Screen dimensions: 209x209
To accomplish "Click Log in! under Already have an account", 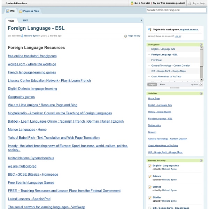I will click(178, 36).
